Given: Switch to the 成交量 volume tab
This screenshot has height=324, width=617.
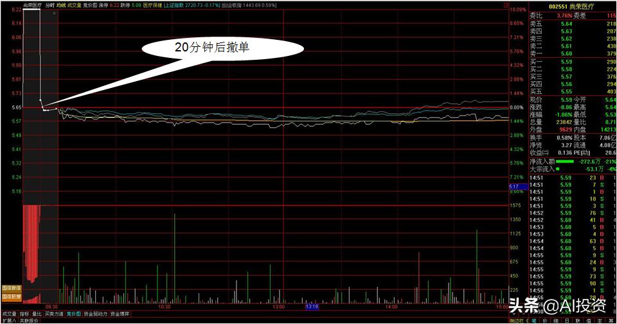Looking at the screenshot, I should pyautogui.click(x=9, y=314).
